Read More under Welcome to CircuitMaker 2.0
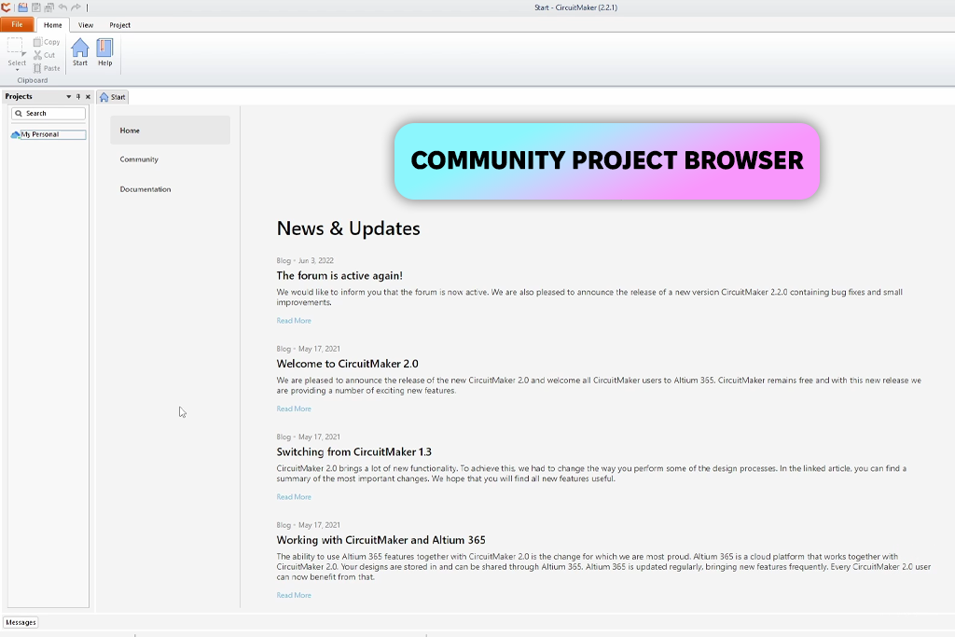This screenshot has width=955, height=637. click(x=294, y=409)
